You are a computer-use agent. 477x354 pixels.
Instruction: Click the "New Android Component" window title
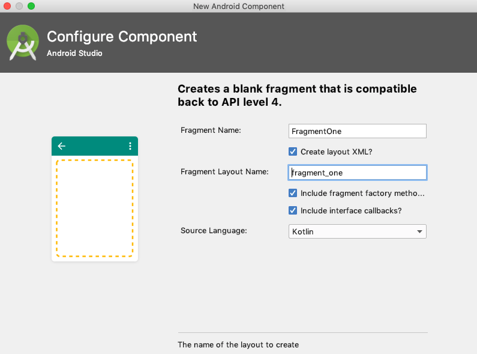coord(239,7)
